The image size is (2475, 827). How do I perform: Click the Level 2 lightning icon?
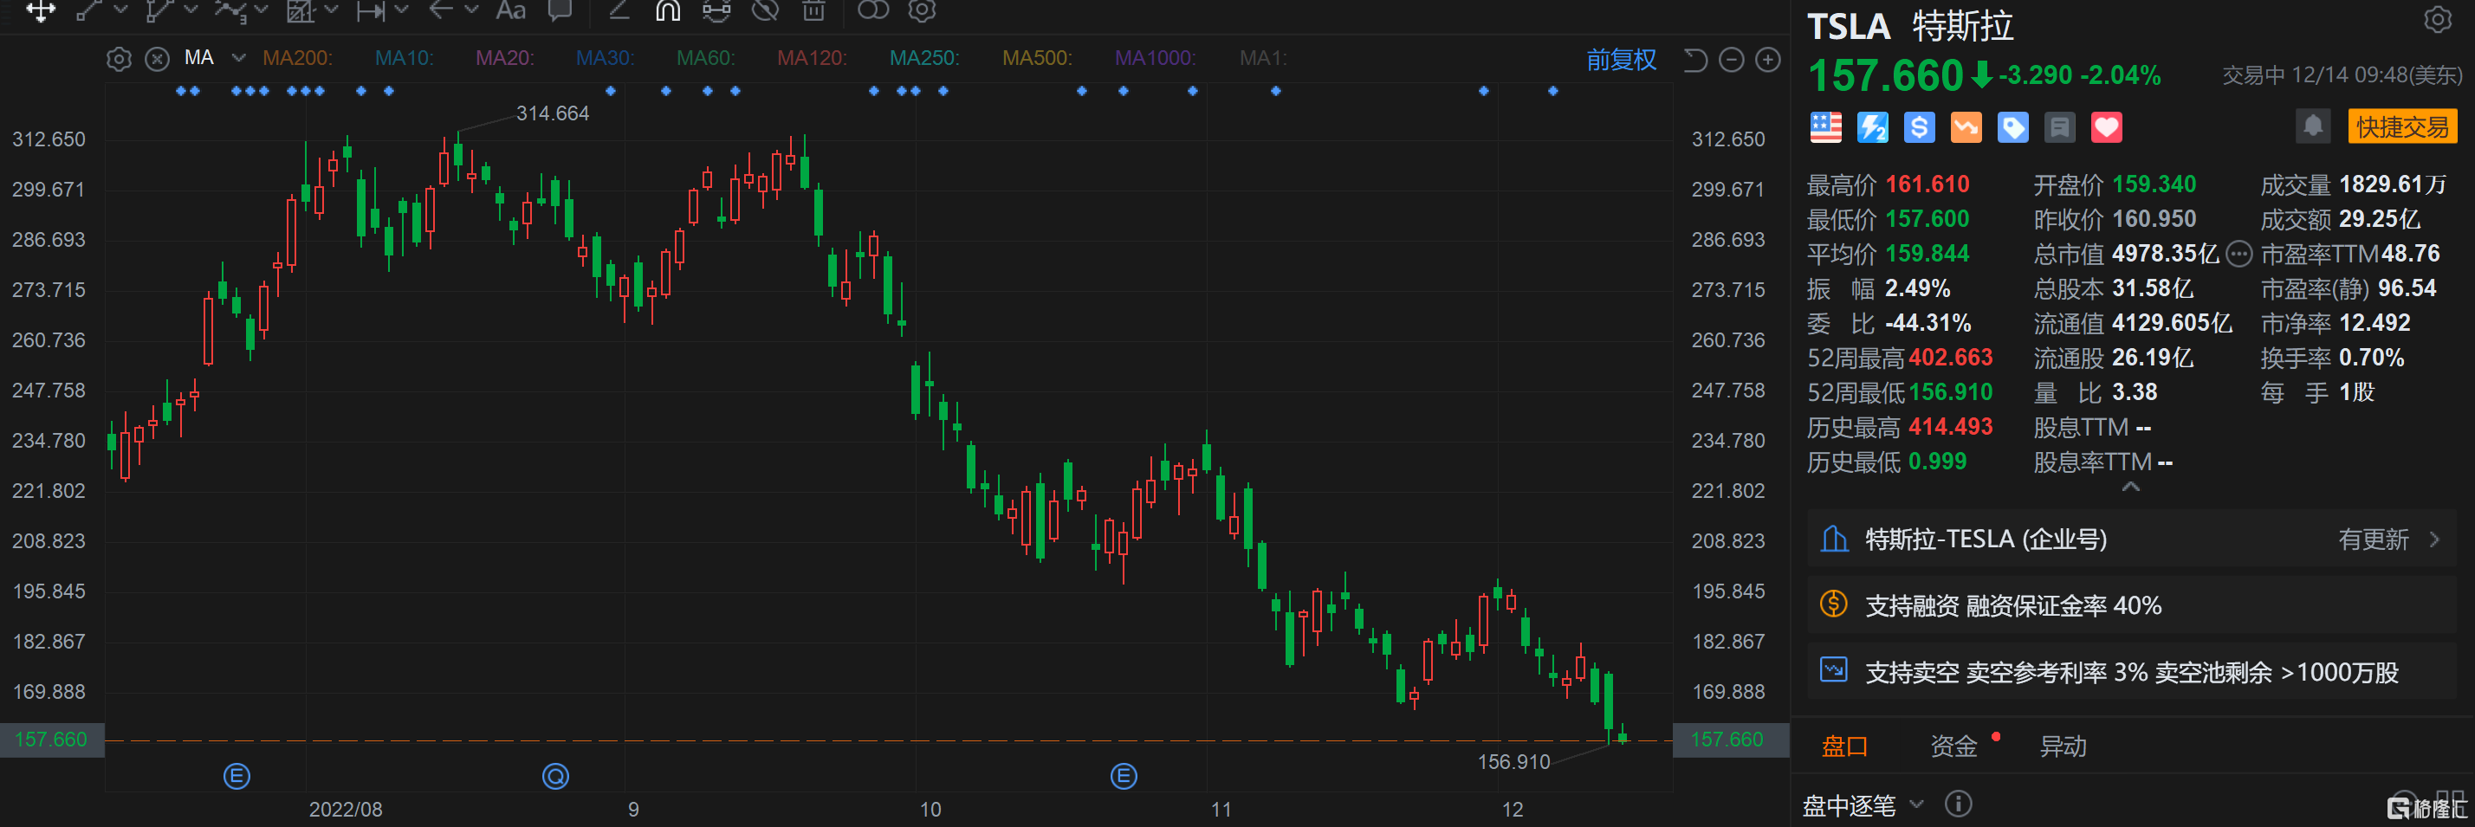tap(1871, 126)
